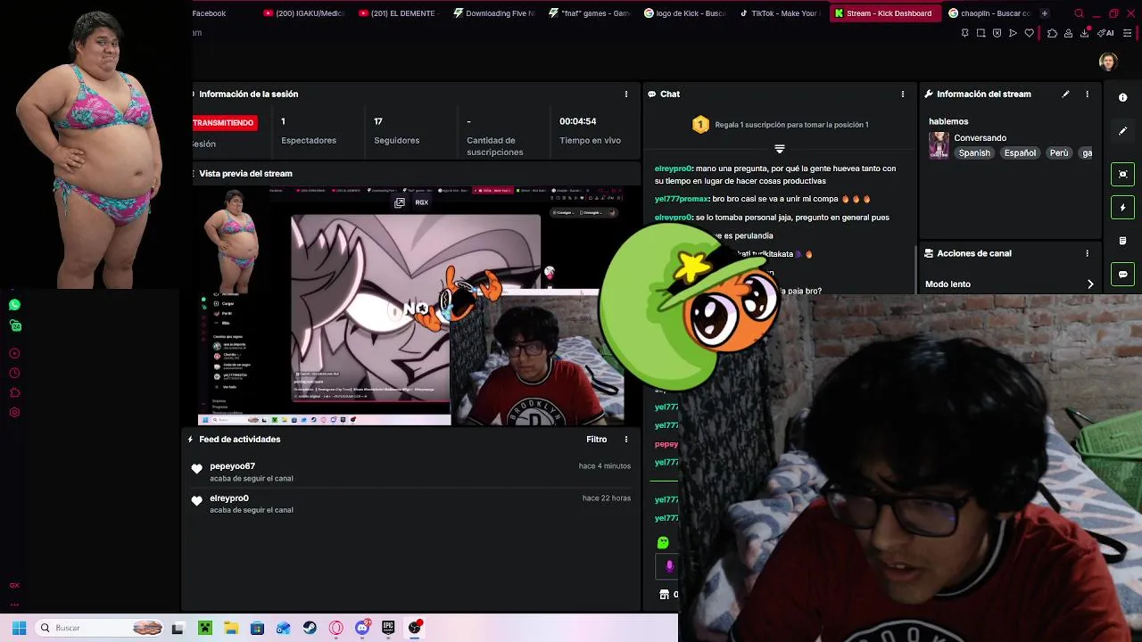Switch to the Facebook tab
The width and height of the screenshot is (1142, 642).
pyautogui.click(x=209, y=13)
